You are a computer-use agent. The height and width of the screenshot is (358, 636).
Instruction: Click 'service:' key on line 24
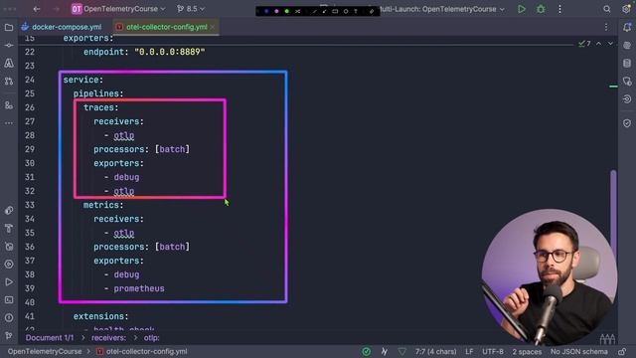coord(83,80)
